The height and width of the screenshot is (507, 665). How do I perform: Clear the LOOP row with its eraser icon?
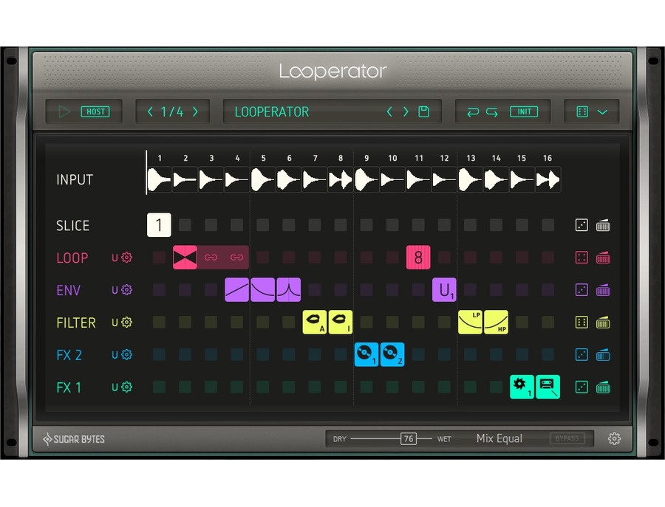(603, 258)
